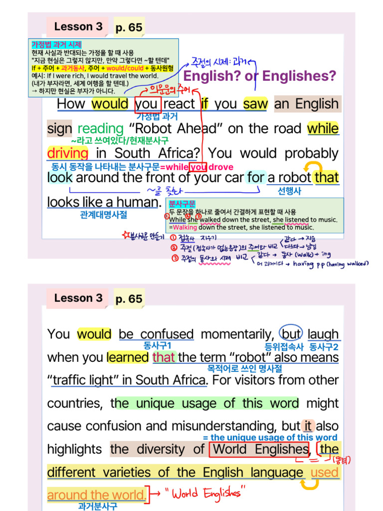Click the blue label "과거분사구"
This screenshot has height=511, width=383.
pyautogui.click(x=98, y=507)
